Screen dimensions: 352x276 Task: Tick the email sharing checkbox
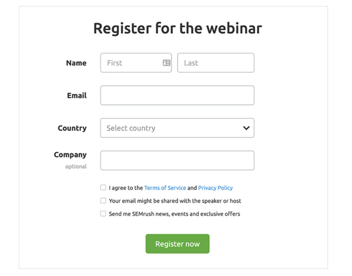103,201
